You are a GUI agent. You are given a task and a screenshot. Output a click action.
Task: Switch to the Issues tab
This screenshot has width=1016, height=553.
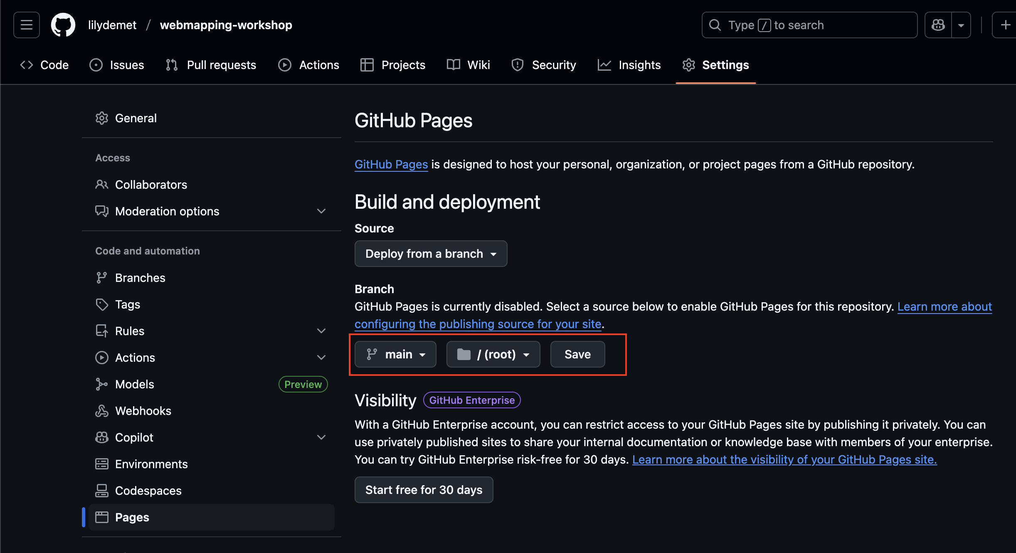pos(117,65)
